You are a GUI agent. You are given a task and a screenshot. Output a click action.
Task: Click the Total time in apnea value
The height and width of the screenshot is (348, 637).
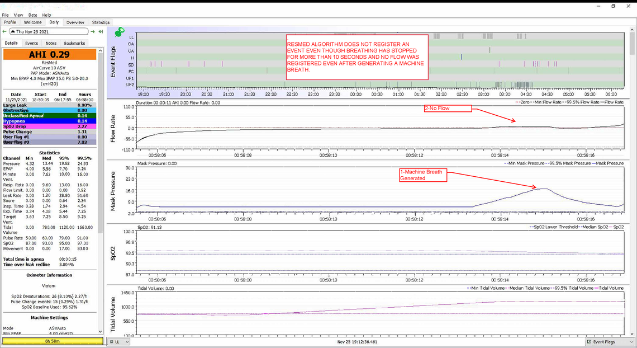click(68, 259)
